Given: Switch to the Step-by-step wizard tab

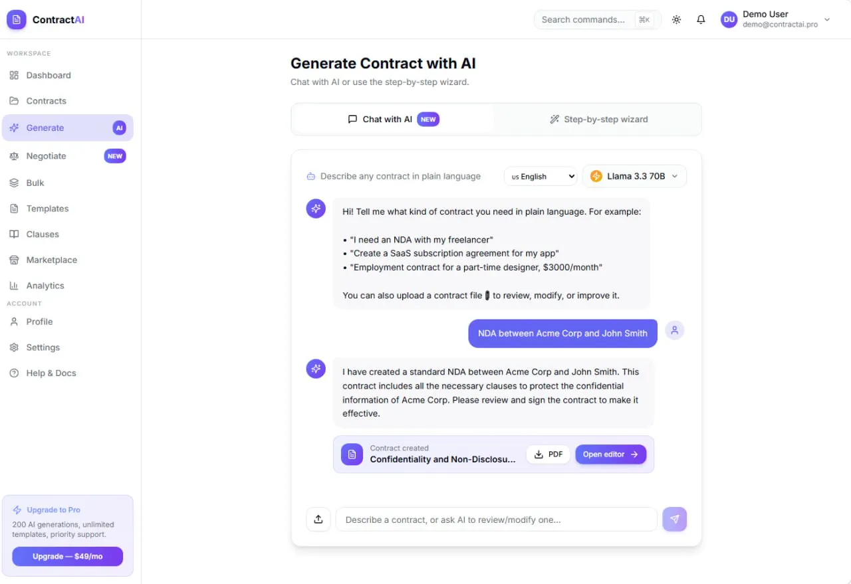Looking at the screenshot, I should (598, 120).
